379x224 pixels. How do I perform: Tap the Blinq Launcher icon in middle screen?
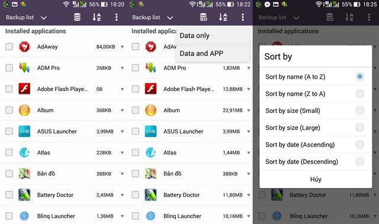click(151, 216)
